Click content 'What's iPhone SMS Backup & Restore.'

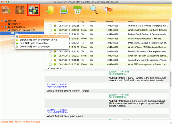(x=147, y=47)
